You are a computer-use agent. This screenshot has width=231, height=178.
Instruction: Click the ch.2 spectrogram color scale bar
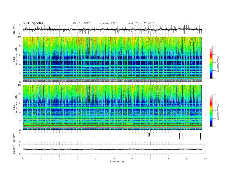point(211,111)
